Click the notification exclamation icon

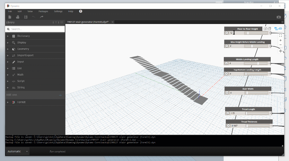tap(81, 11)
